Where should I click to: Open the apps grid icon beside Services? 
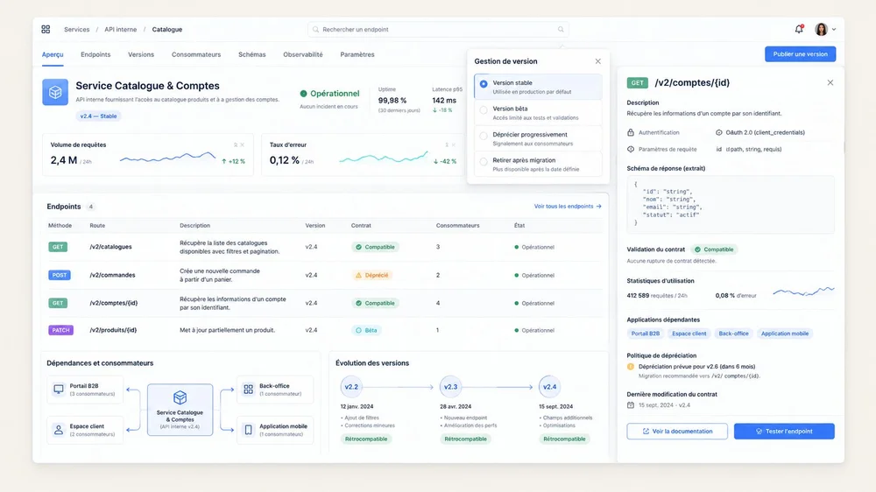pos(46,29)
